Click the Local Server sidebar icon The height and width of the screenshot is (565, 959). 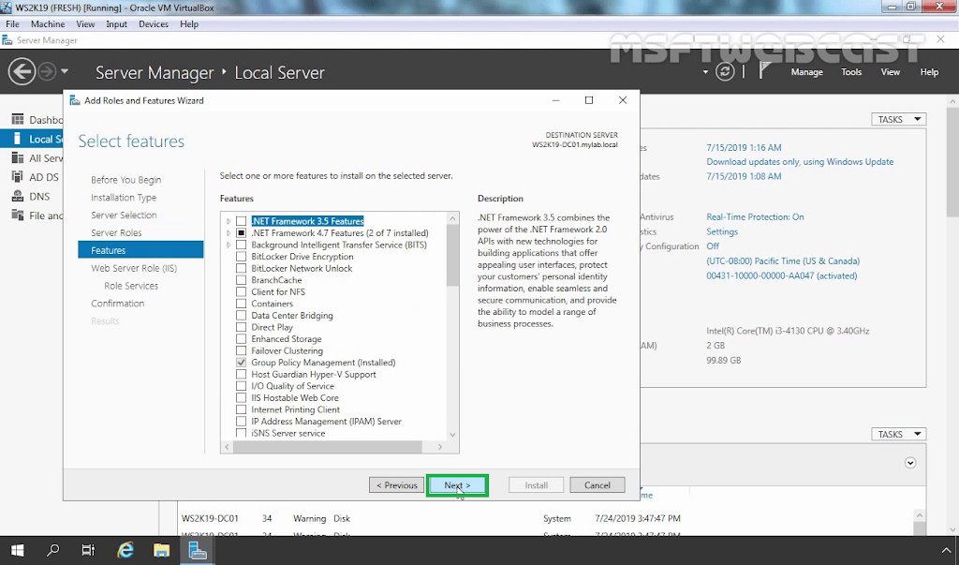click(x=17, y=139)
